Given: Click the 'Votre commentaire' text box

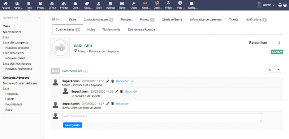Looking at the screenshot, I should click(162, 117).
